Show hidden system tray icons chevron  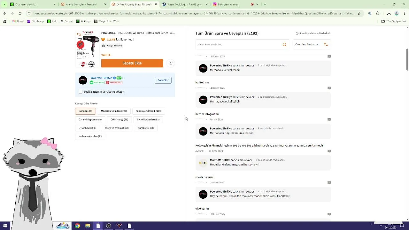coord(381,226)
